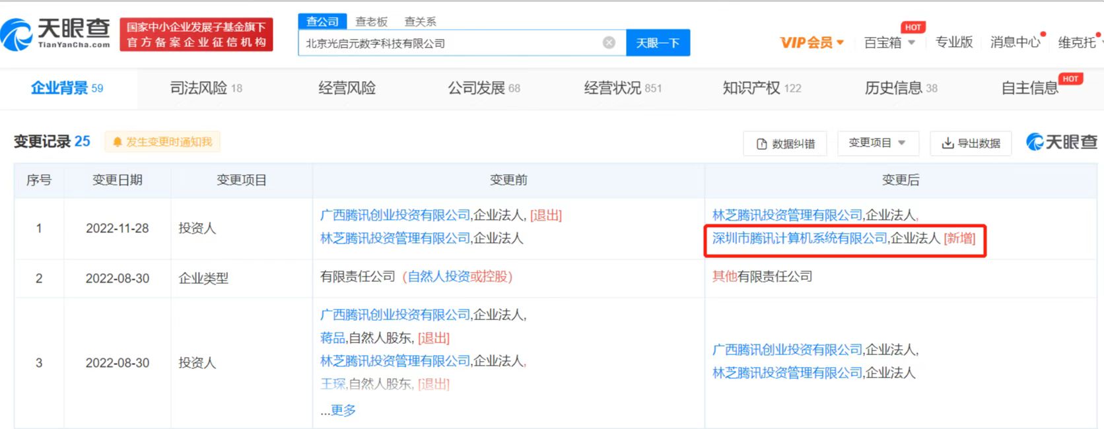Viewport: 1104px width, 429px height.
Task: Open 广西腾讯创业投资有限公司 in row 3 变更前 column
Action: pyautogui.click(x=395, y=315)
